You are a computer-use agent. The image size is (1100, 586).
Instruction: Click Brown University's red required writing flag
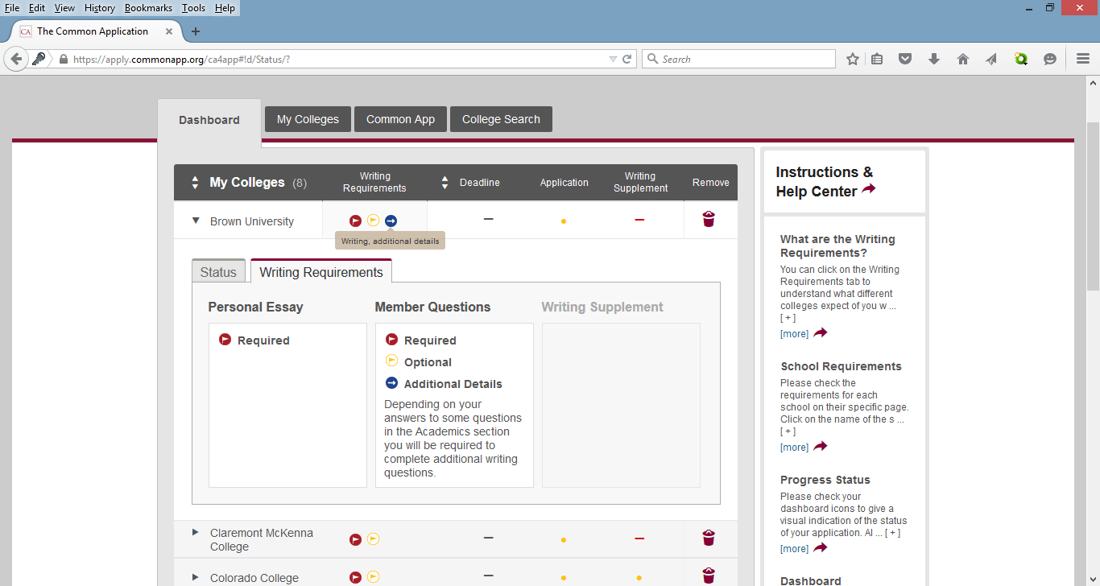[355, 221]
